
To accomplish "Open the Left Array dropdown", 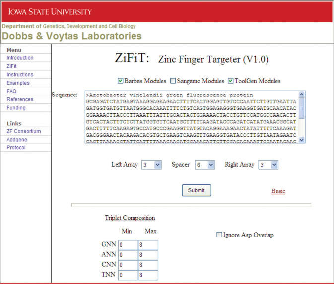I will click(x=151, y=165).
